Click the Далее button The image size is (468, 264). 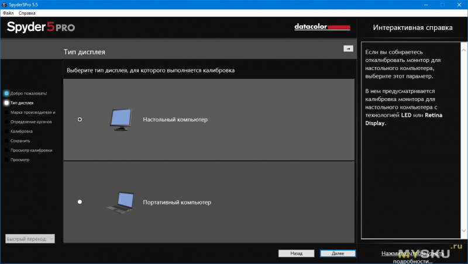[338, 253]
